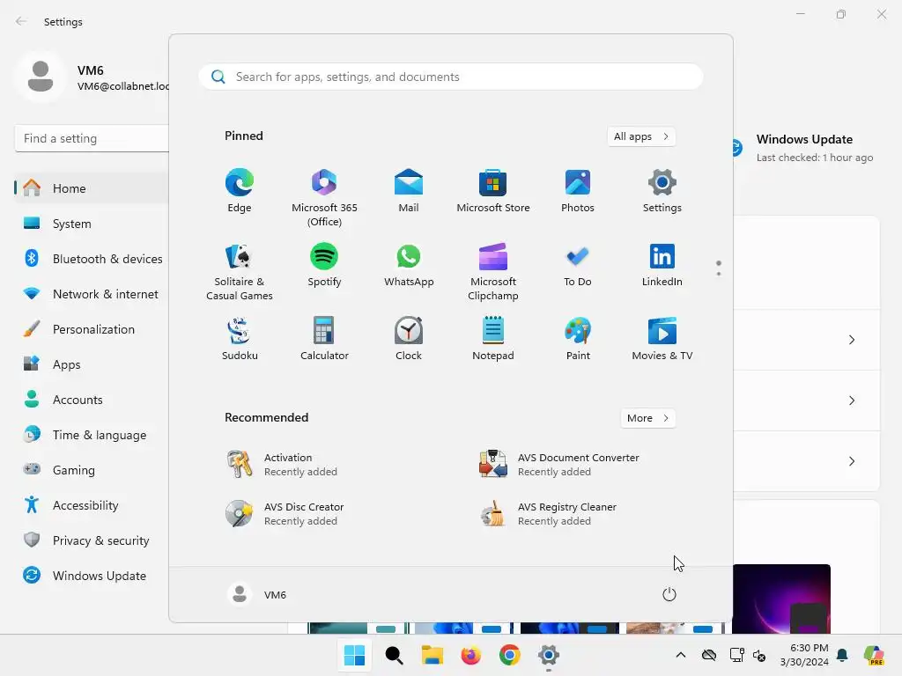The width and height of the screenshot is (902, 676).
Task: Focus the Start menu search box
Action: (450, 77)
